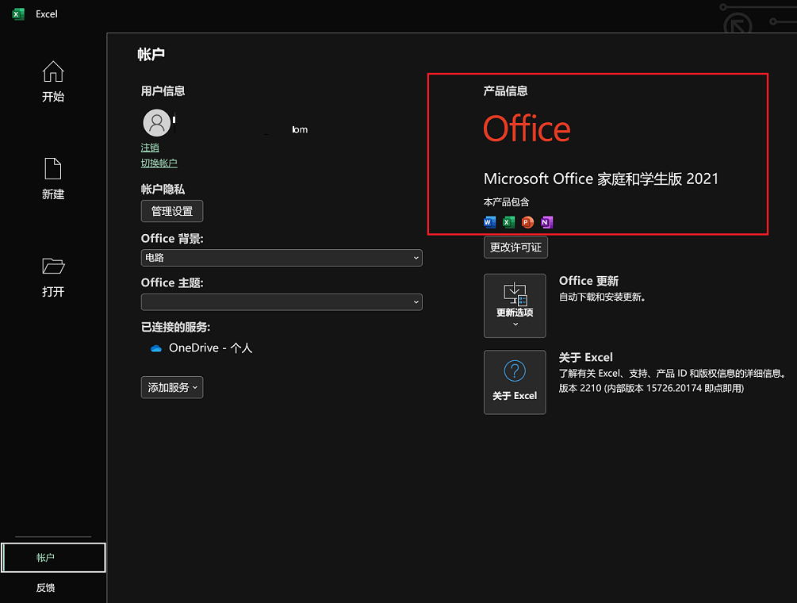The width and height of the screenshot is (797, 603).
Task: Click the Excel logo in title bar
Action: (18, 14)
